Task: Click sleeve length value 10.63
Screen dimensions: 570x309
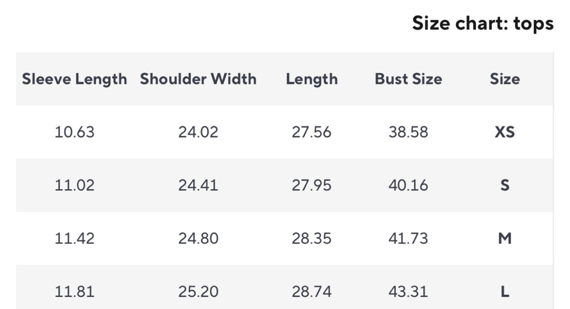Action: click(x=74, y=132)
